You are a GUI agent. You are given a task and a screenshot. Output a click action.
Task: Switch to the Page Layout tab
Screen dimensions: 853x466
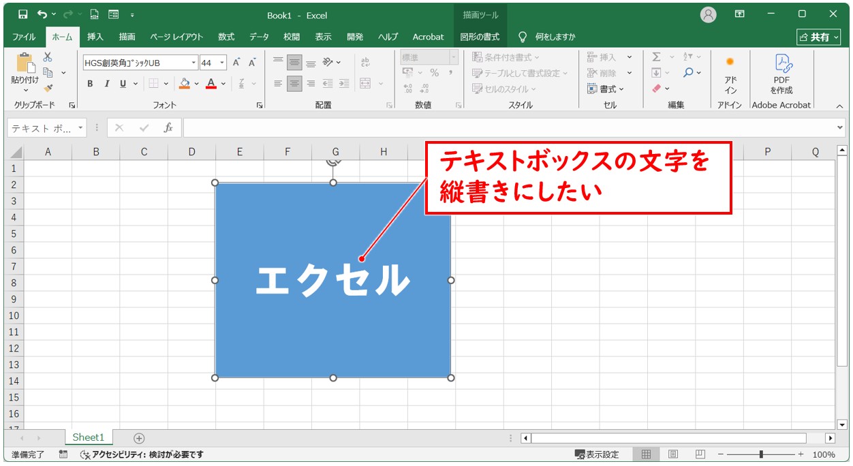tap(177, 37)
